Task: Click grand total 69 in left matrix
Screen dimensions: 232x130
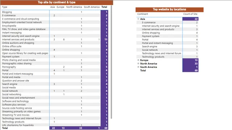Action: tap(106, 128)
